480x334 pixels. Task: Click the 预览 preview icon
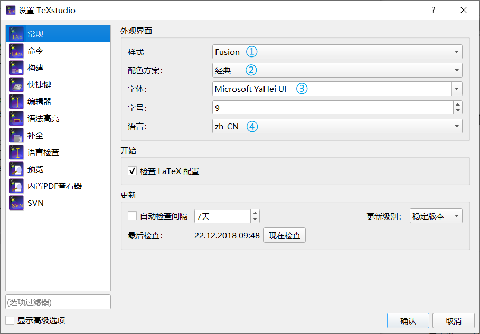16,169
